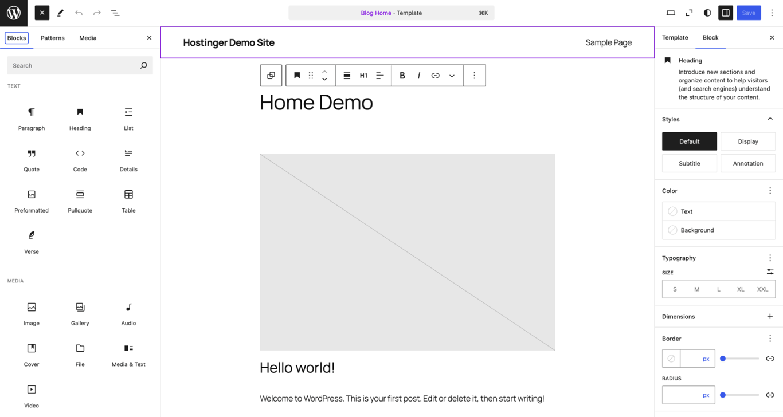783x417 pixels.
Task: Save the template changes
Action: coord(749,12)
